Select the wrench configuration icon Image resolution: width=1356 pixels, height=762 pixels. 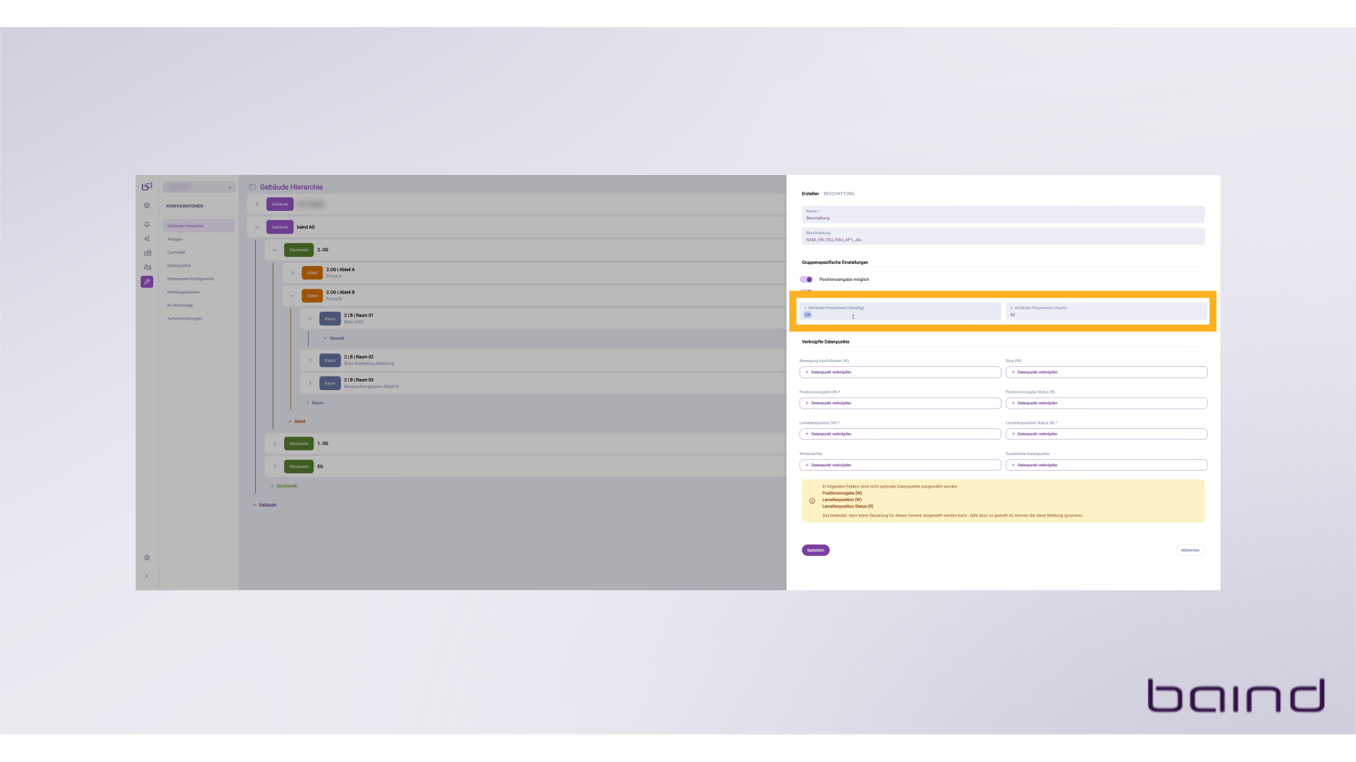pyautogui.click(x=147, y=282)
